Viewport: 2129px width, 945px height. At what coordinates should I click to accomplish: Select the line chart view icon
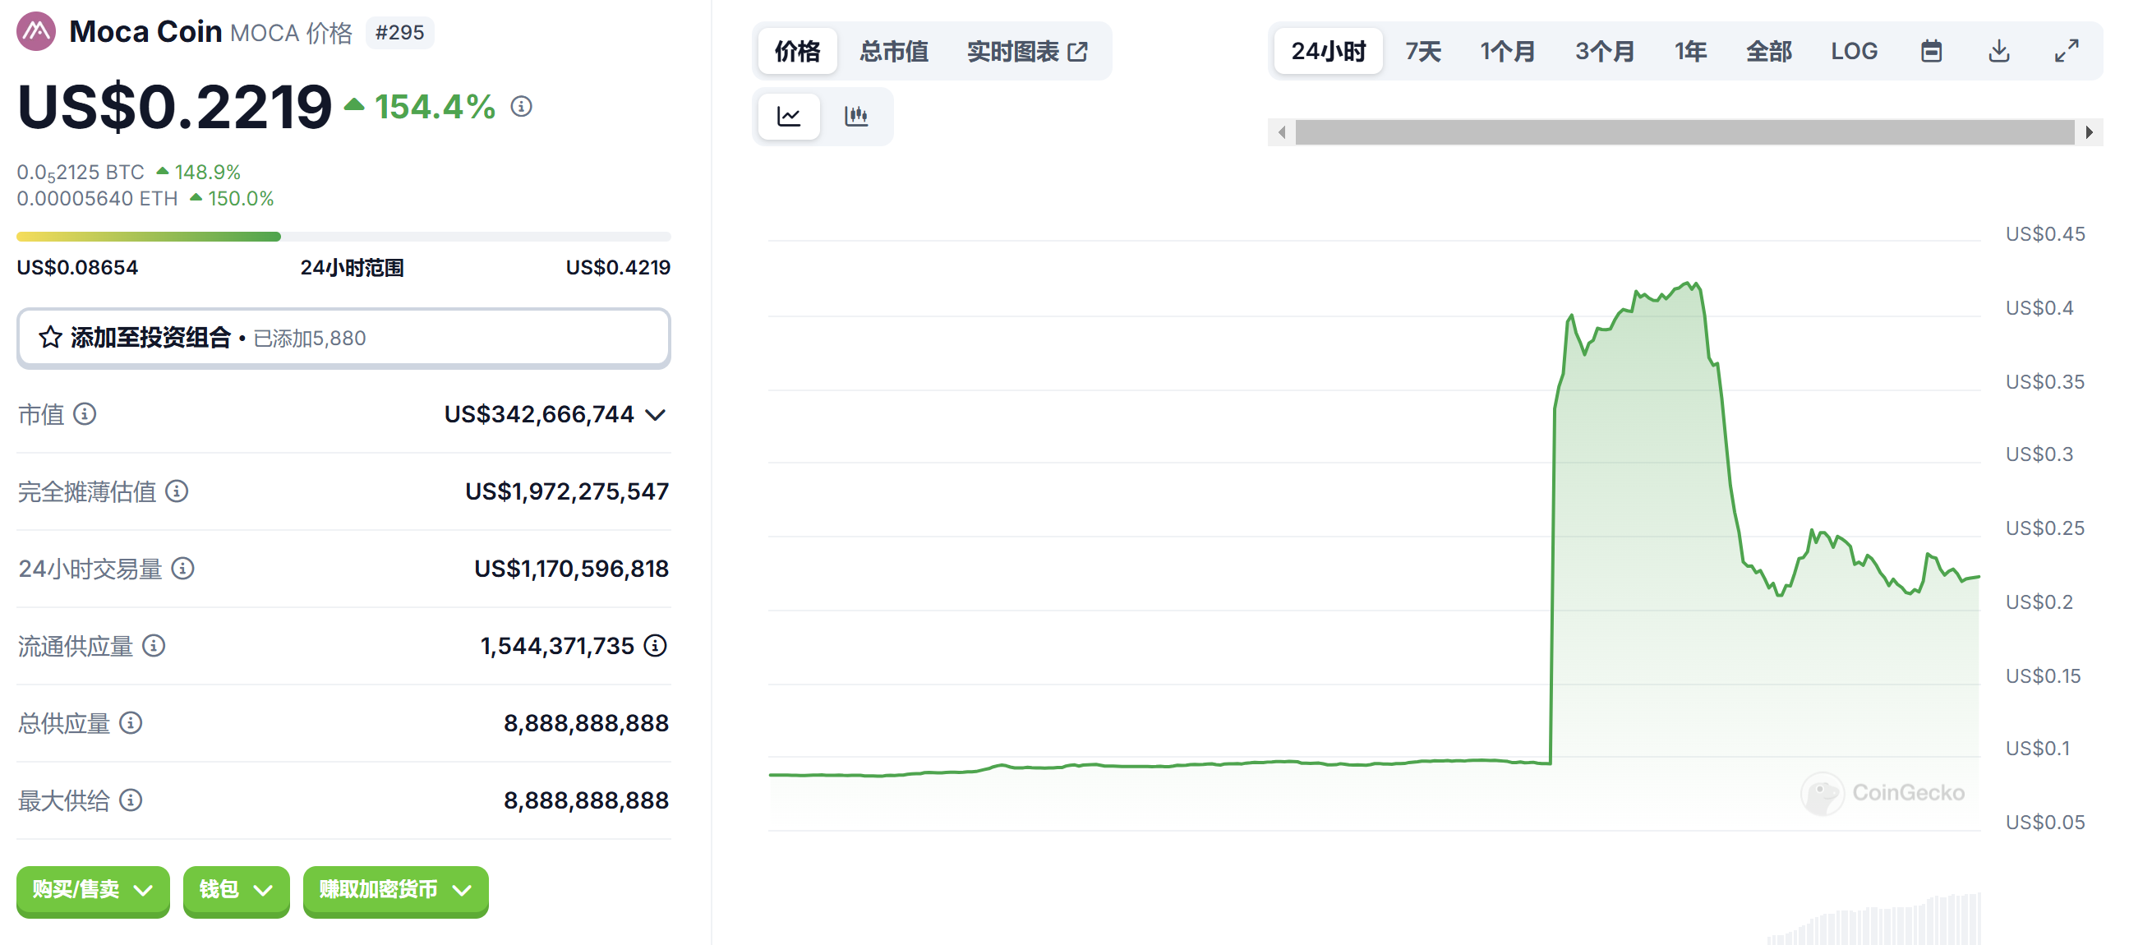pos(789,116)
